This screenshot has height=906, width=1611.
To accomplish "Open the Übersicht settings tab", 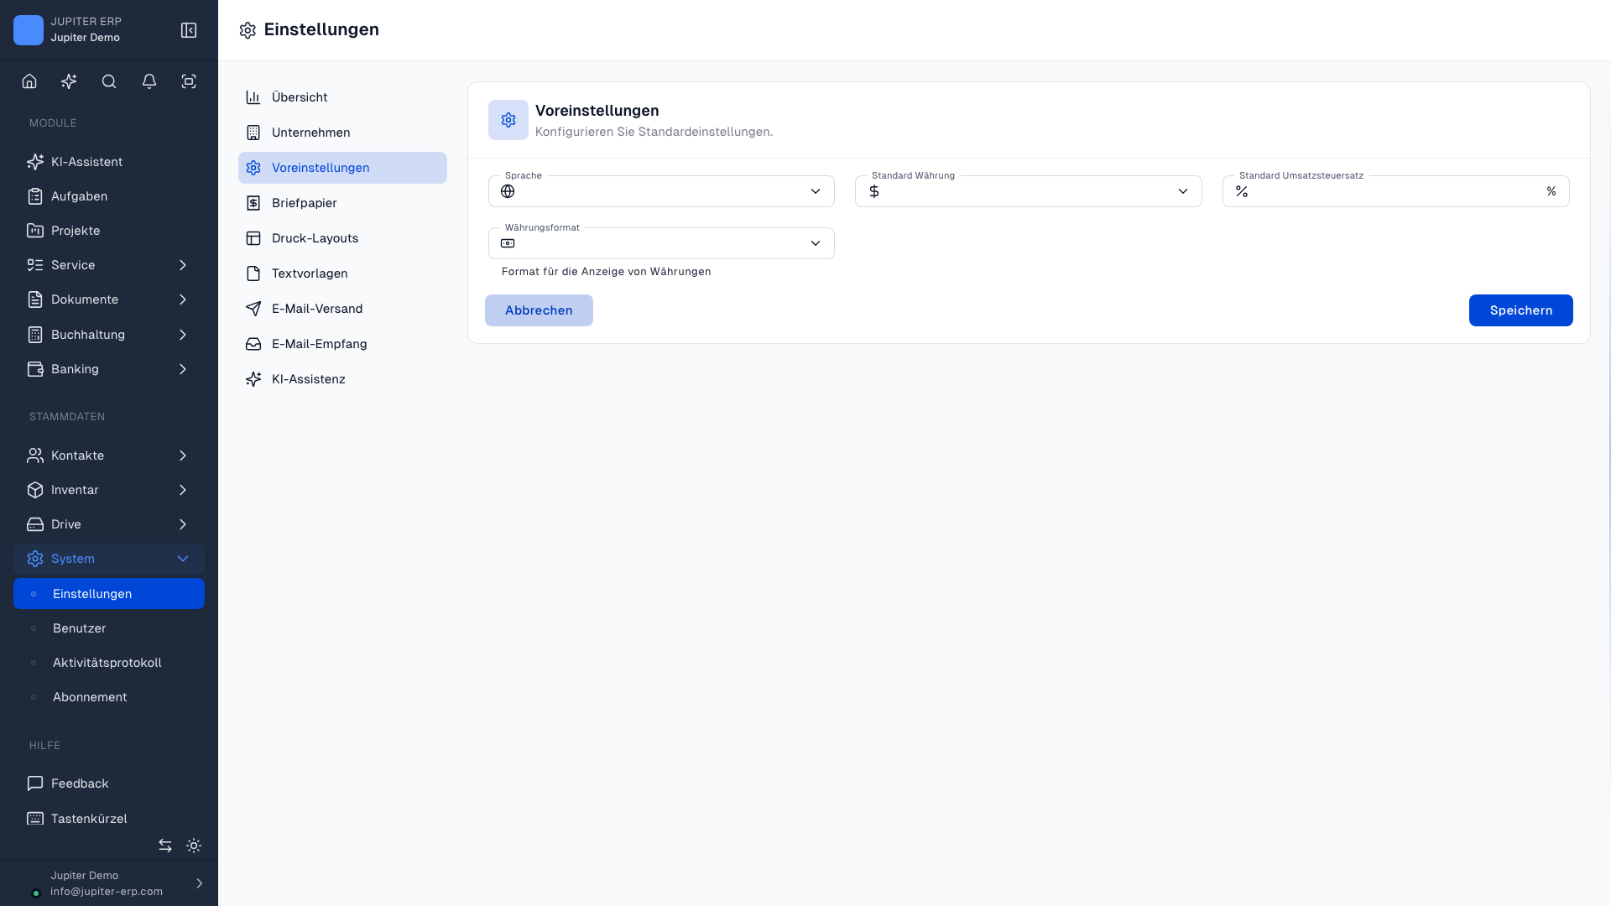I will [x=342, y=97].
